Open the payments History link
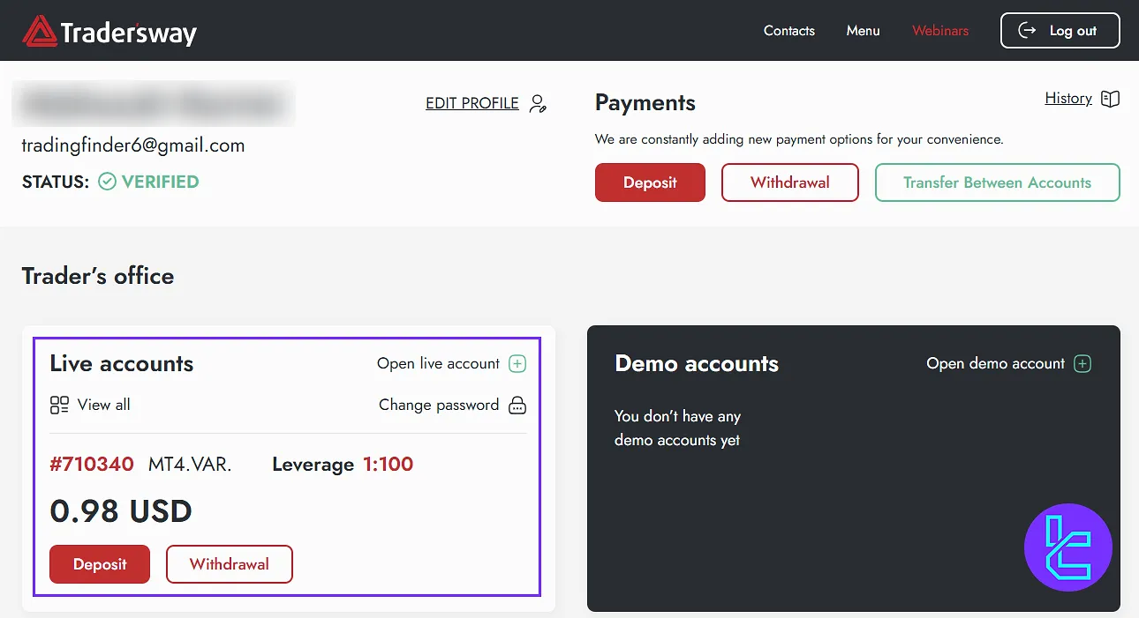The width and height of the screenshot is (1139, 618). click(x=1068, y=98)
